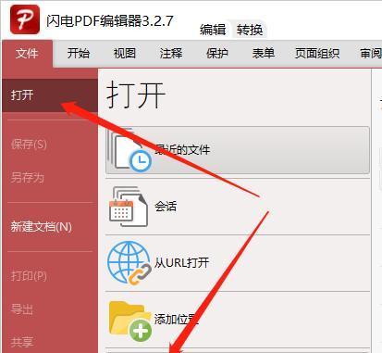382x353 pixels.
Task: Choose 添加位置 option label
Action: 176,320
